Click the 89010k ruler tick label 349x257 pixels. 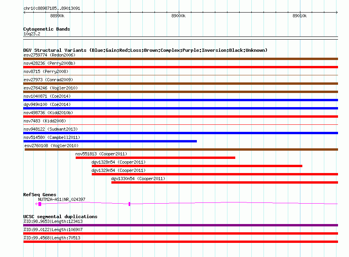coord(300,16)
